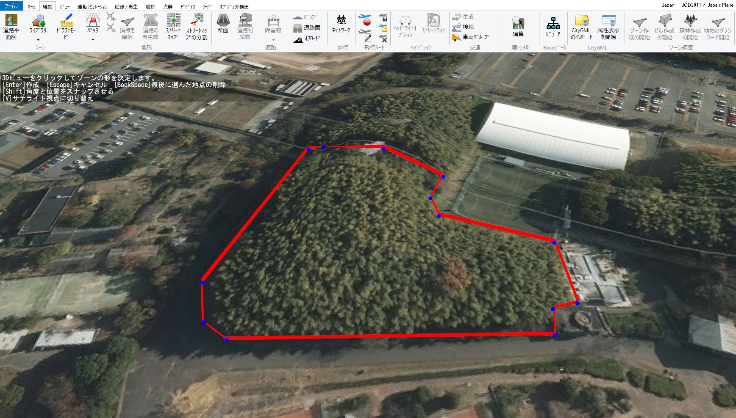Open the ファイル menu
The height and width of the screenshot is (418, 736).
(11, 6)
